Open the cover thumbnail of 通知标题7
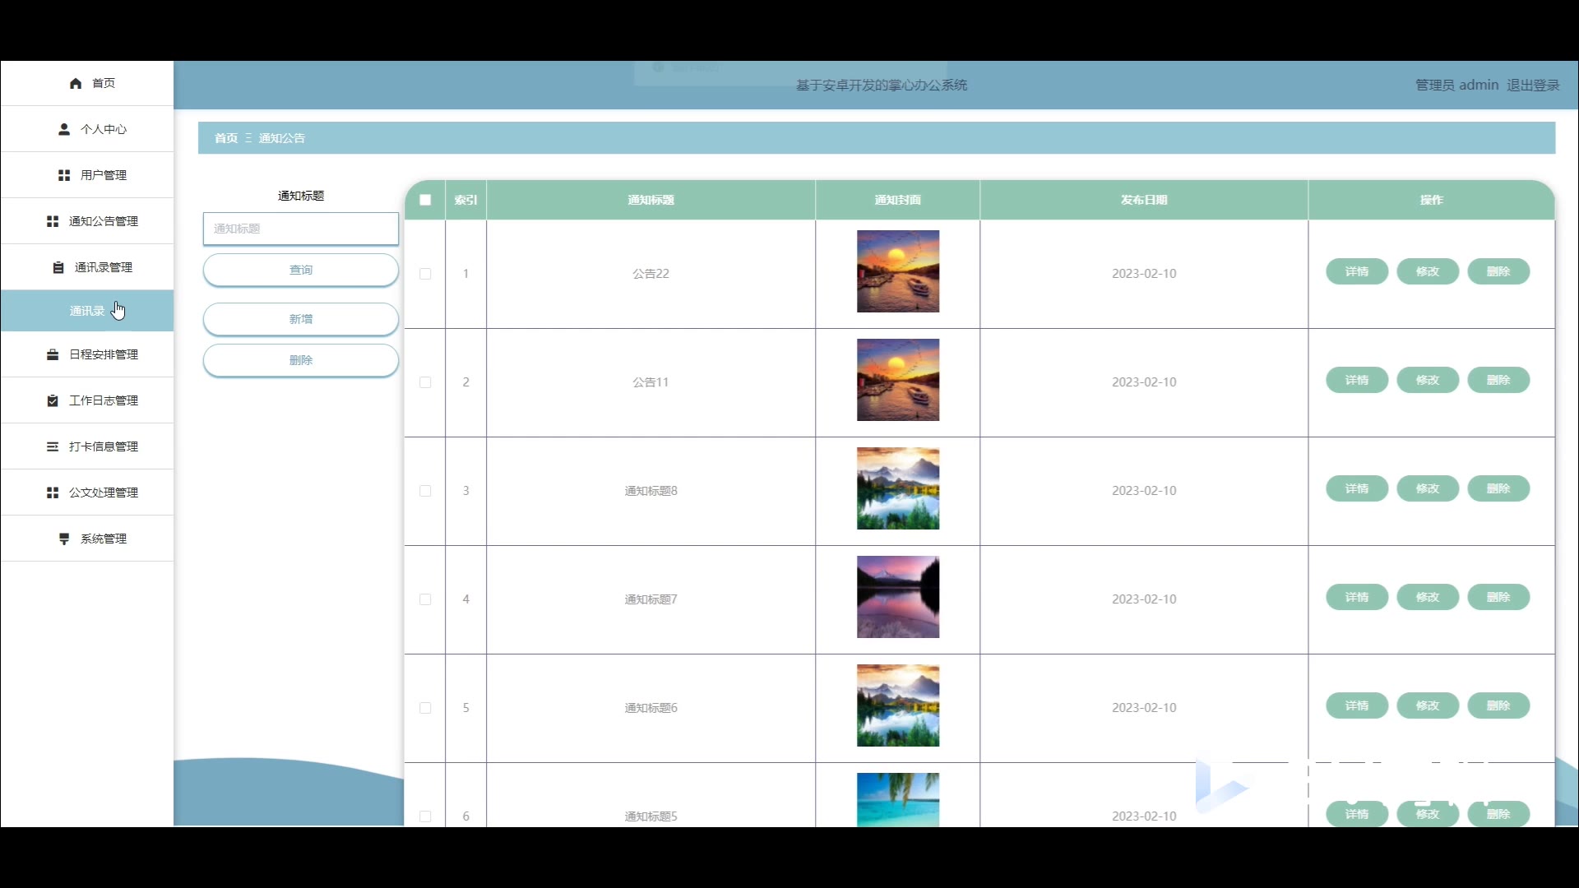 pyautogui.click(x=897, y=597)
